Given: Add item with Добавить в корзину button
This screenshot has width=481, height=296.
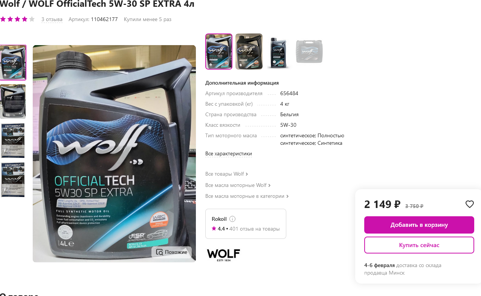Looking at the screenshot, I should [419, 225].
